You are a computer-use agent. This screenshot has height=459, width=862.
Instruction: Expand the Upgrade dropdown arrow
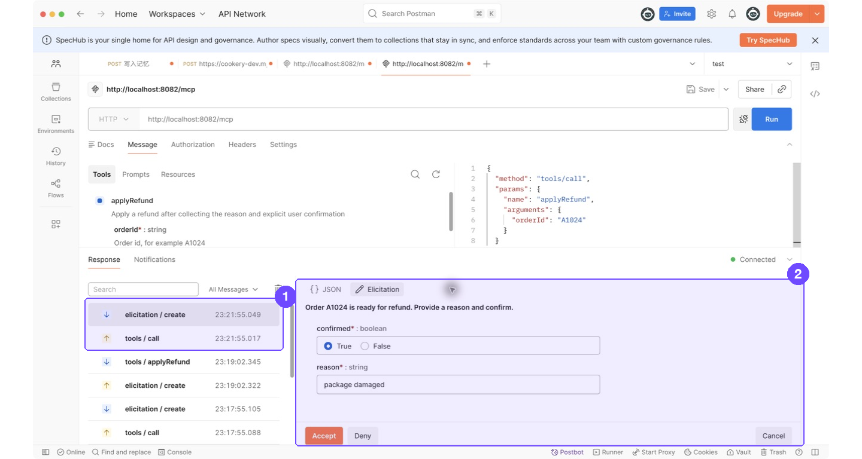click(817, 14)
